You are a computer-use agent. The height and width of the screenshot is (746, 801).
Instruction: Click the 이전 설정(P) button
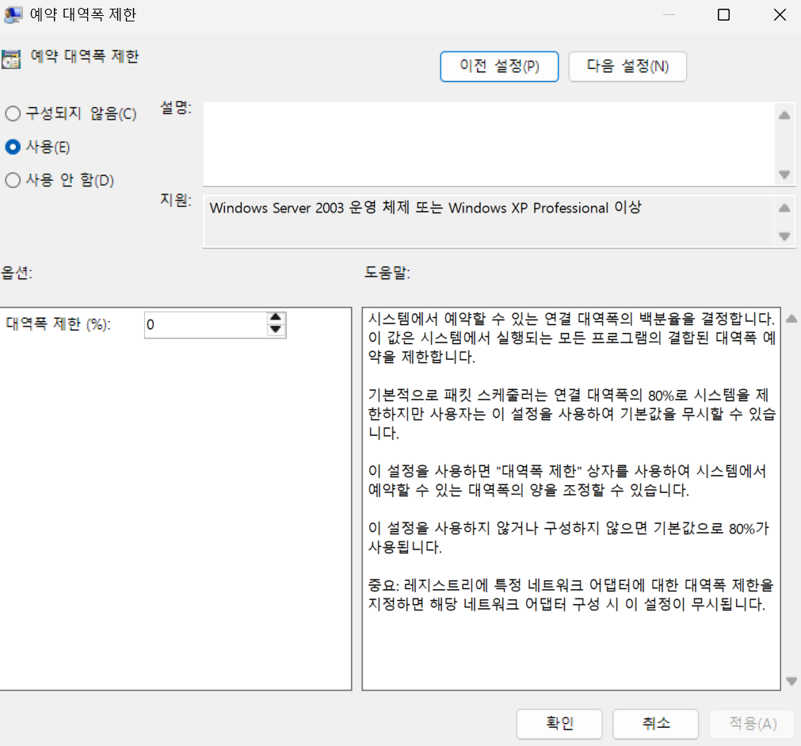(x=499, y=67)
